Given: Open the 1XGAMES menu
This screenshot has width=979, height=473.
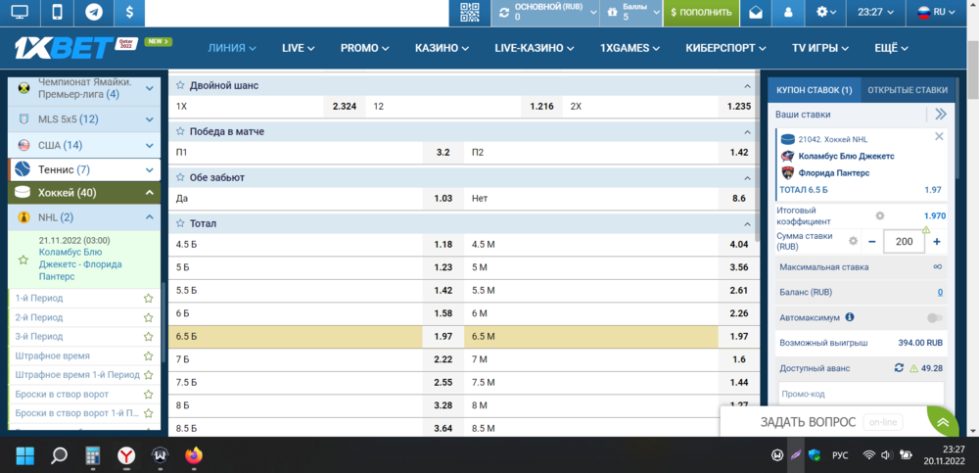Looking at the screenshot, I should (x=629, y=48).
